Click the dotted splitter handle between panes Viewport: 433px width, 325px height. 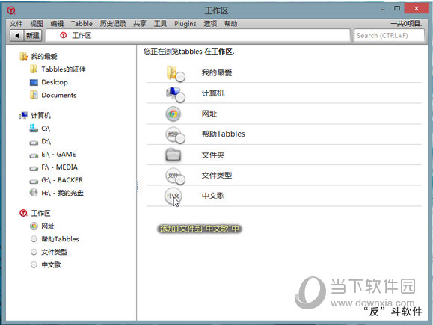click(x=138, y=187)
